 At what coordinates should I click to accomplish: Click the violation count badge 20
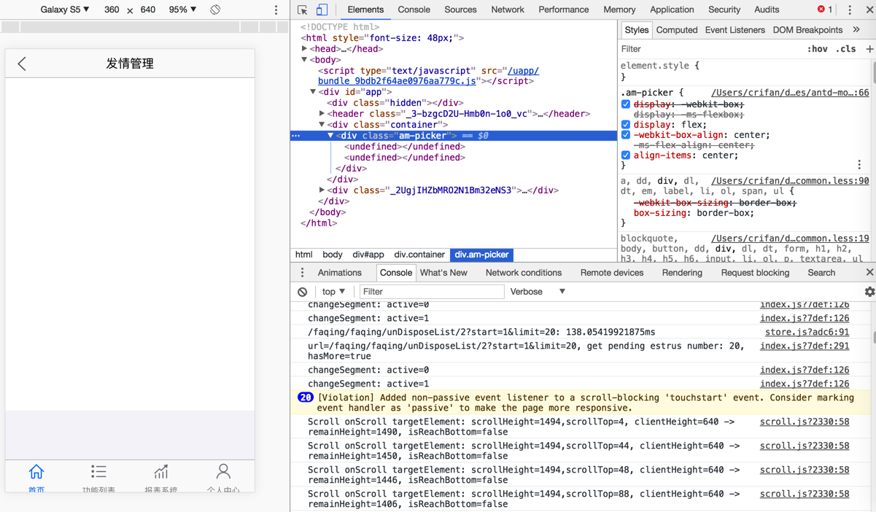pyautogui.click(x=305, y=397)
